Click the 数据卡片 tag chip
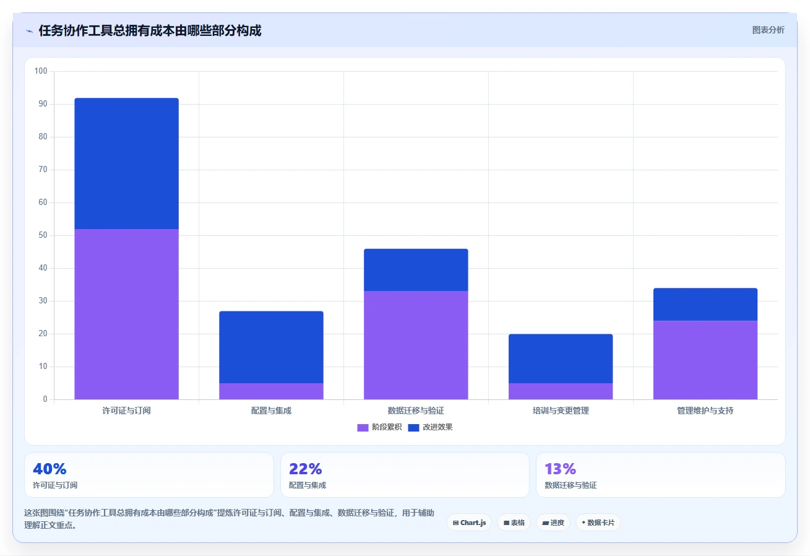This screenshot has height=556, width=810. [x=598, y=523]
